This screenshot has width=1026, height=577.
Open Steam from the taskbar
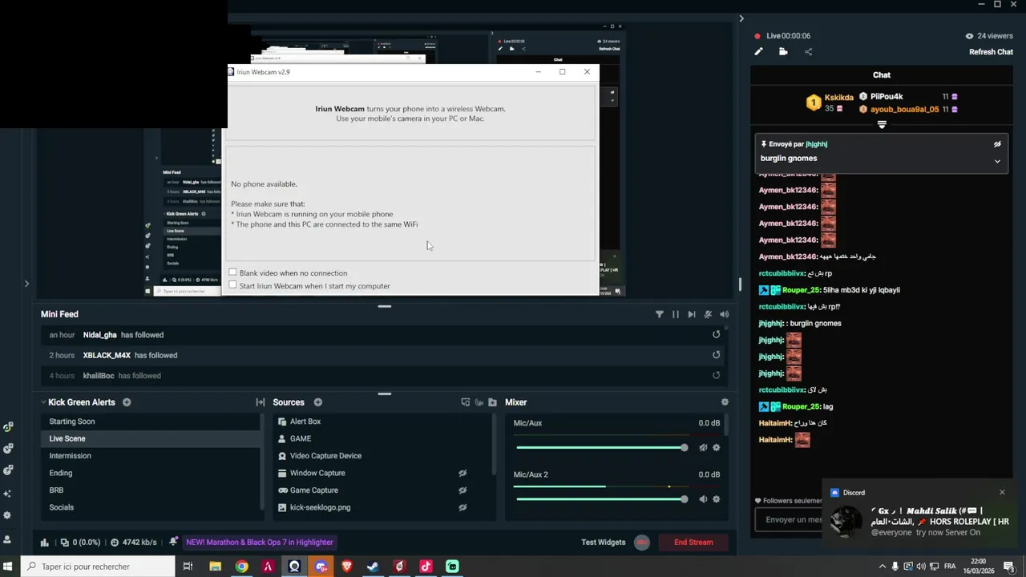click(x=373, y=567)
